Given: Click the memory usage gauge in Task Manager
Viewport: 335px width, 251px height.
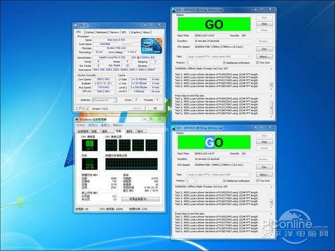Looking at the screenshot, I should [90, 164].
